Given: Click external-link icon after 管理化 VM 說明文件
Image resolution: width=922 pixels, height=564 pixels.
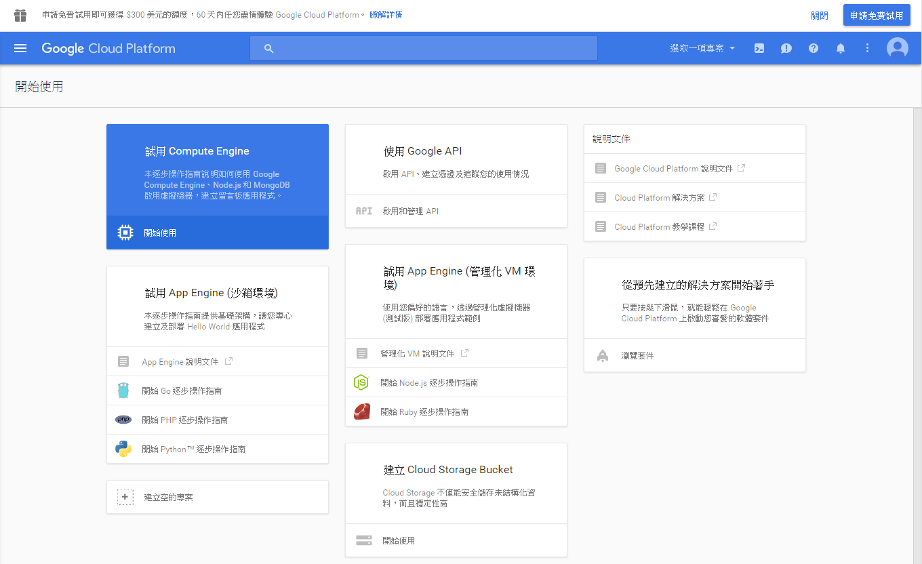Looking at the screenshot, I should click(x=464, y=353).
